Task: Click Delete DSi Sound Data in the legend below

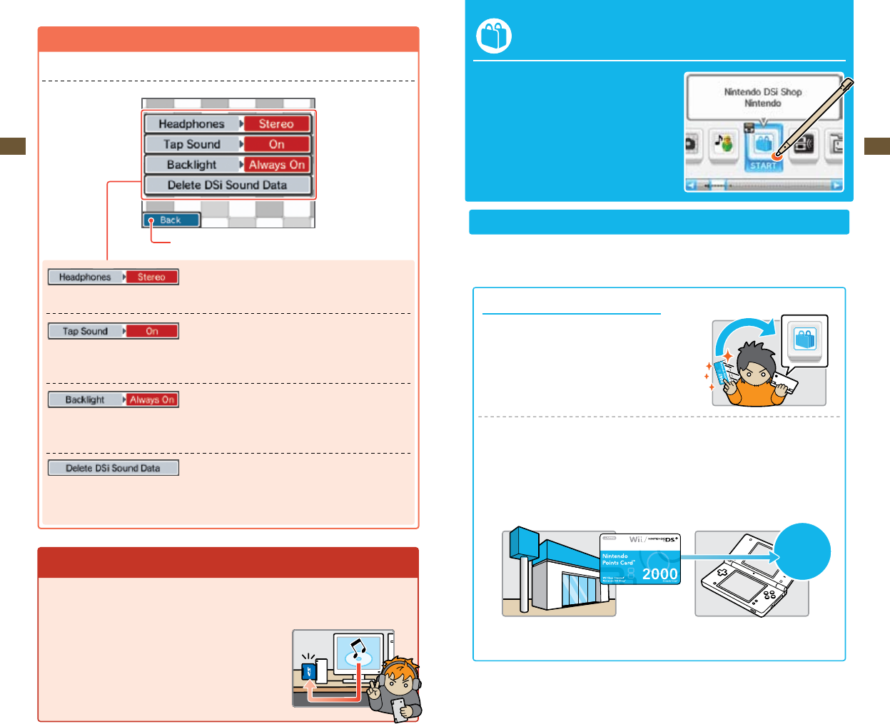Action: tap(113, 469)
